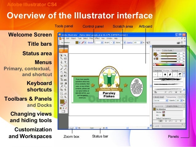Set the Tools panel mode to Gradient
This screenshot has width=196, height=147.
pos(63,108)
